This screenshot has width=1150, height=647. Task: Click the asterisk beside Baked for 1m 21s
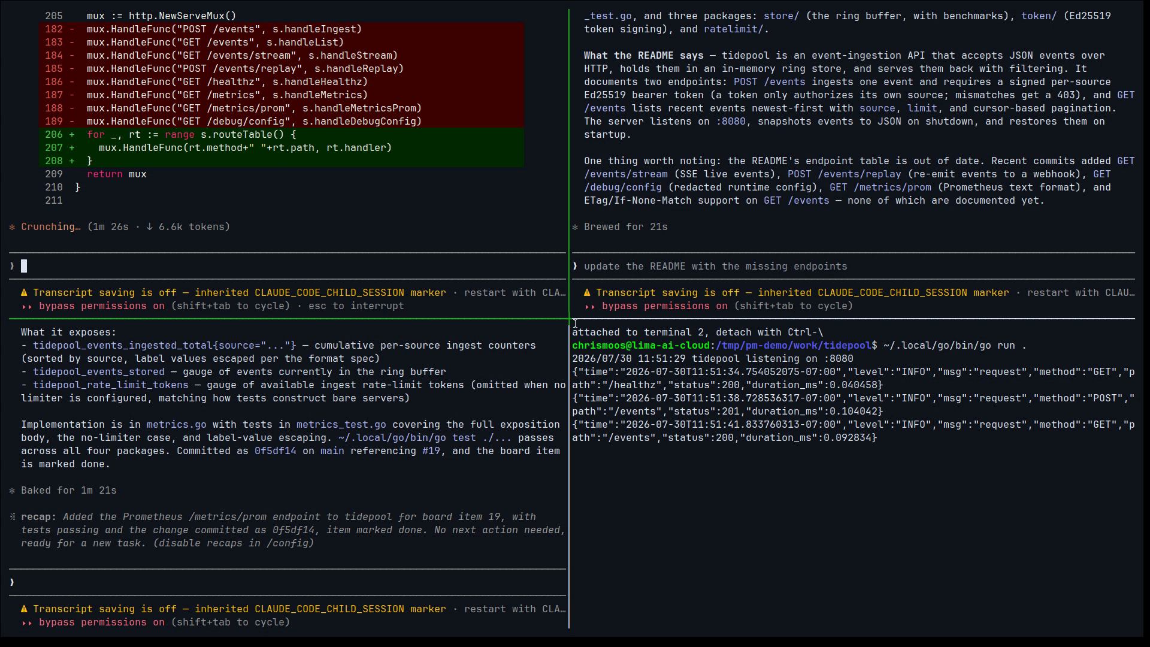[12, 491]
